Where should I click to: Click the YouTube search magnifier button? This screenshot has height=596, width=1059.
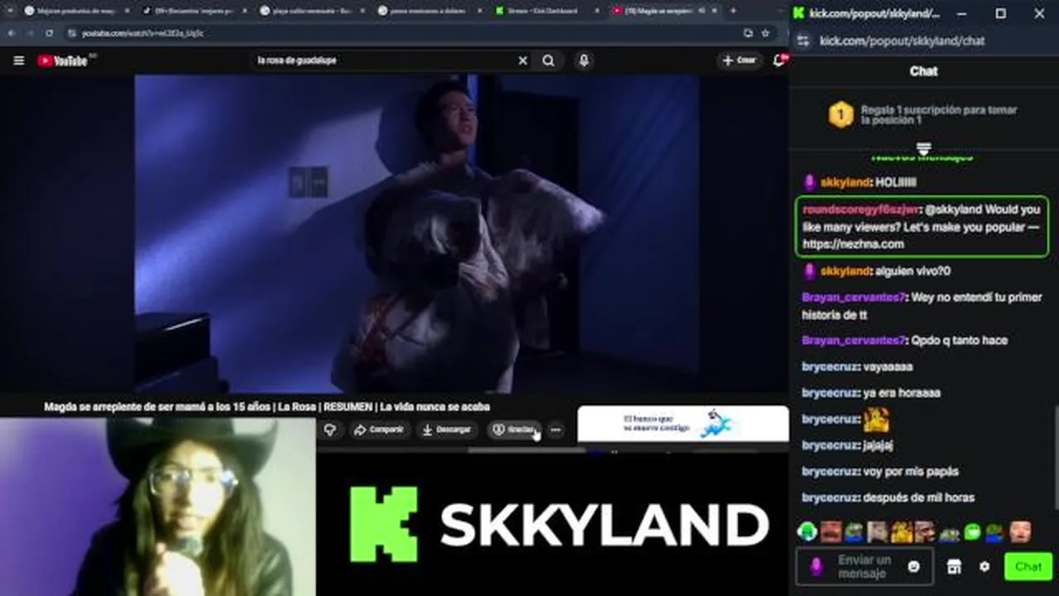549,60
